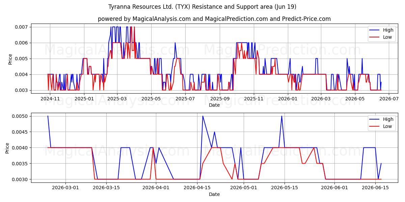Screen dimensions: 405x202
Task: Click the '0.007' y-axis tick label
Action: [x=22, y=27]
